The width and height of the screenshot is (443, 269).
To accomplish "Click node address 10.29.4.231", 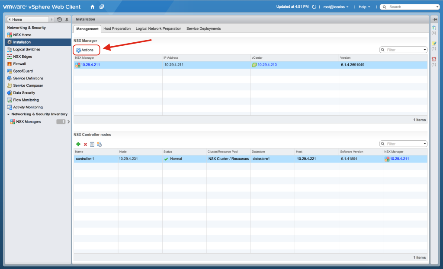I will pos(128,159).
